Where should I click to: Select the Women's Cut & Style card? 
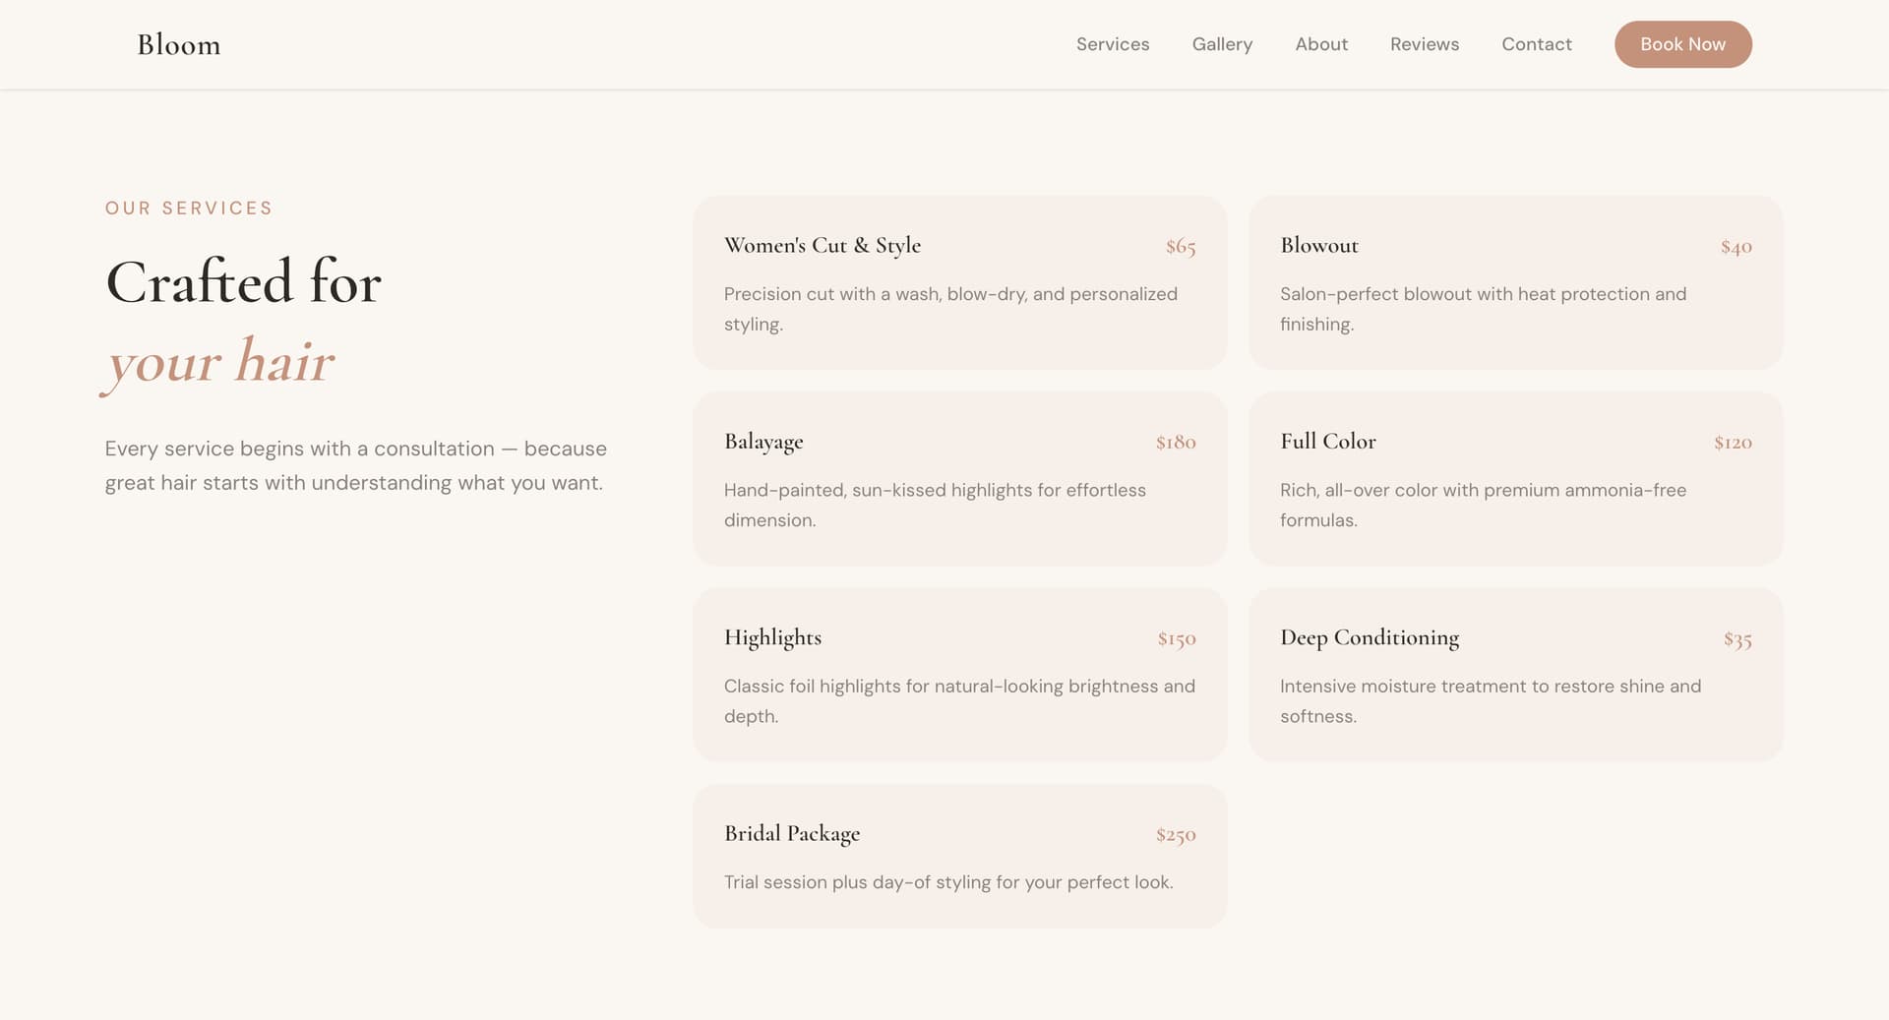[x=960, y=282]
